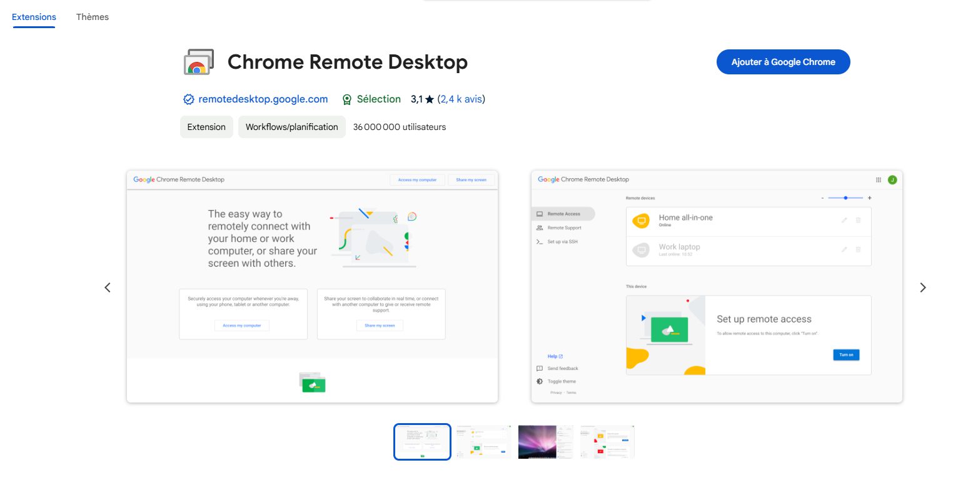
Task: Select the purple aurora desktop thumbnail
Action: 545,442
